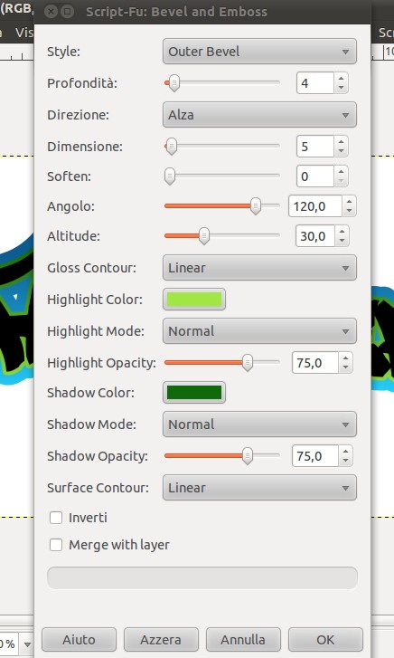Close the Bevel and Emboss dialog
The image size is (394, 658).
click(x=51, y=12)
